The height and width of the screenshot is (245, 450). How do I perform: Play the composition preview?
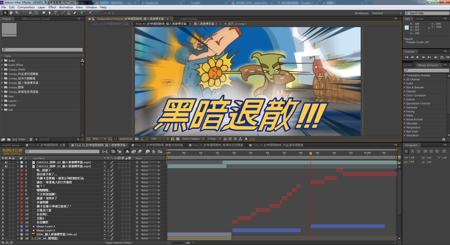coord(418,57)
